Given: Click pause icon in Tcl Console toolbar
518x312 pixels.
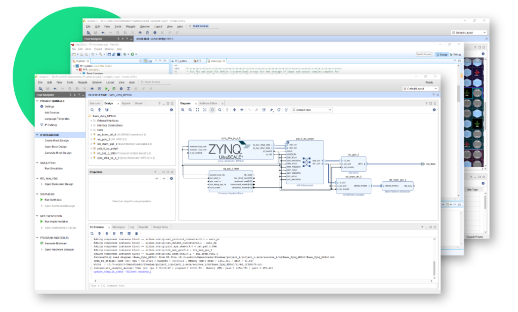Looking at the screenshot, I should coord(114,233).
